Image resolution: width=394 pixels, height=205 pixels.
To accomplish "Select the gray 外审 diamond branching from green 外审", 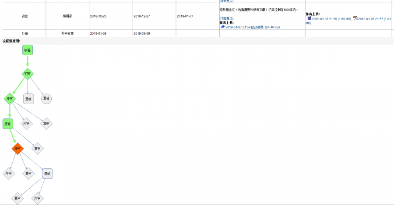I will click(26, 124).
